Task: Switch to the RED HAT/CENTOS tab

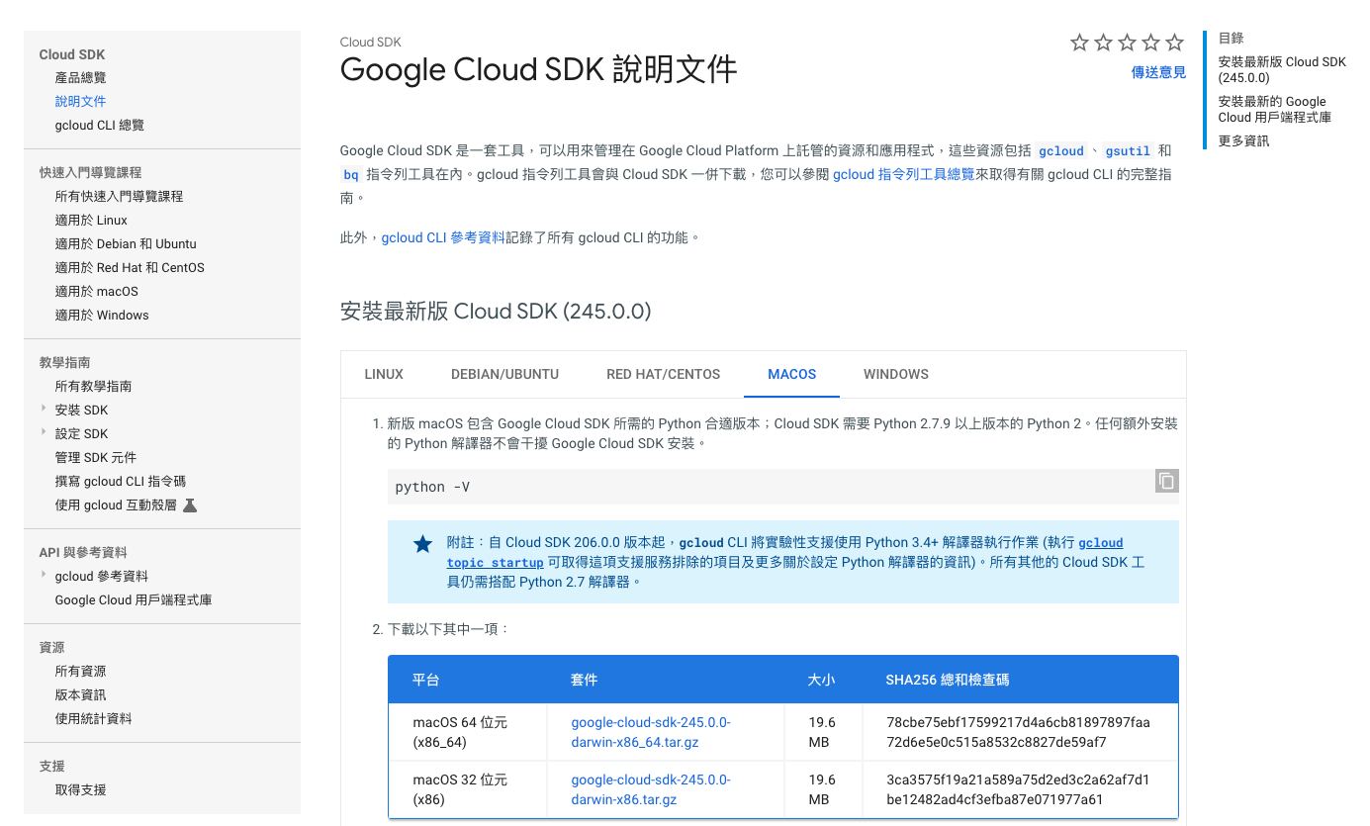Action: pos(664,374)
